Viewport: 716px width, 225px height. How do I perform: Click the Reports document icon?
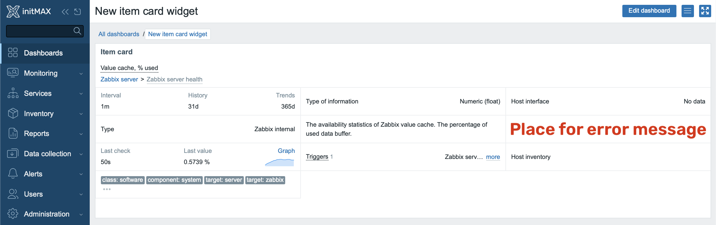pyautogui.click(x=13, y=133)
